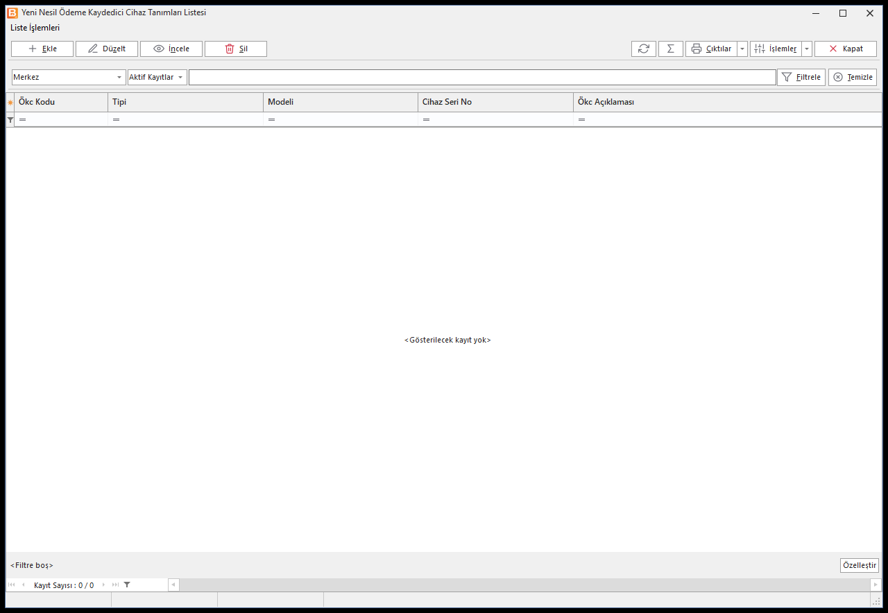Click the İncele button
The image size is (888, 613).
[171, 49]
